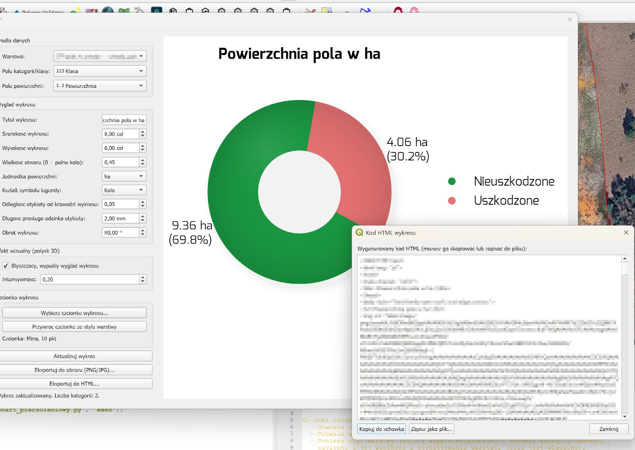Viewport: 635px width, 450px height.
Task: Click the Intensywnosc stepper arrows
Action: click(143, 280)
